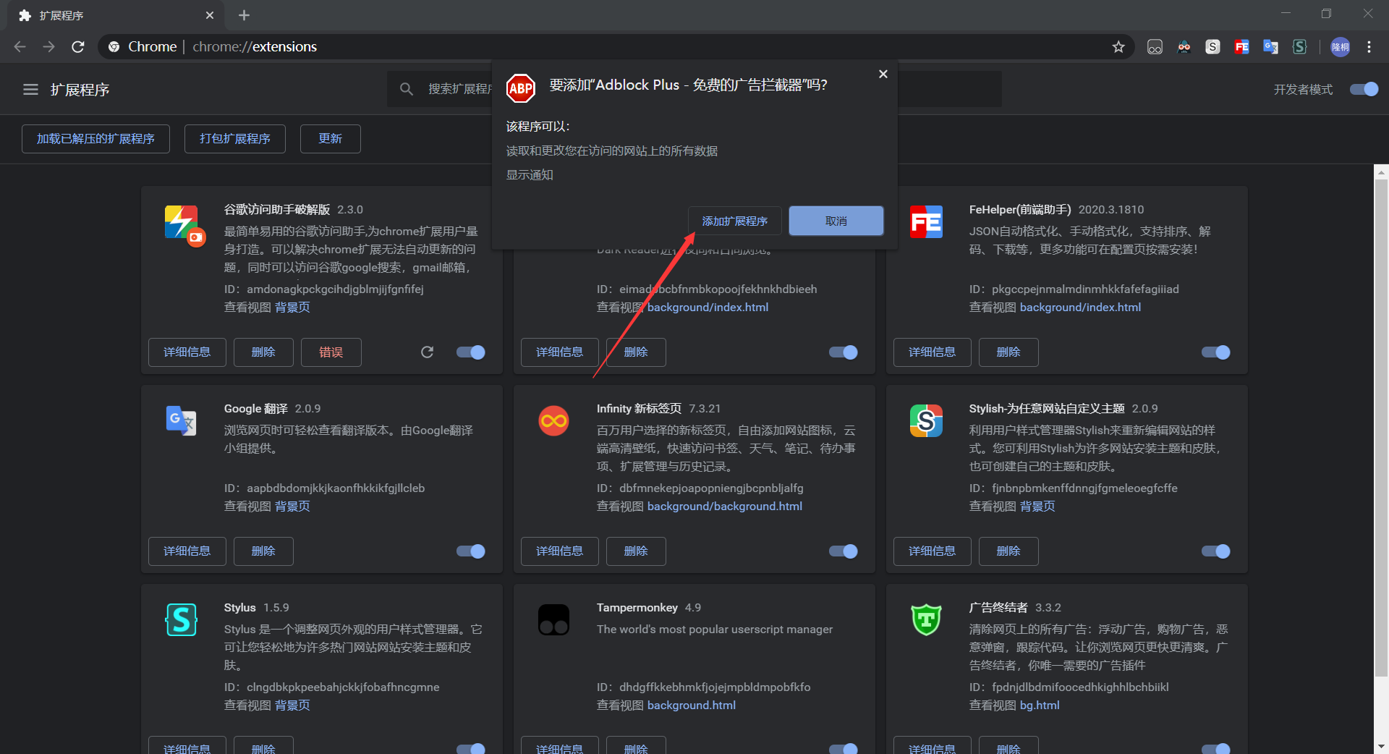Open background/background.html link for Infinity

(725, 507)
